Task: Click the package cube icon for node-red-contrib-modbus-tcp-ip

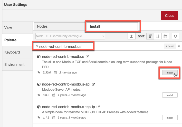Action: click(39, 107)
